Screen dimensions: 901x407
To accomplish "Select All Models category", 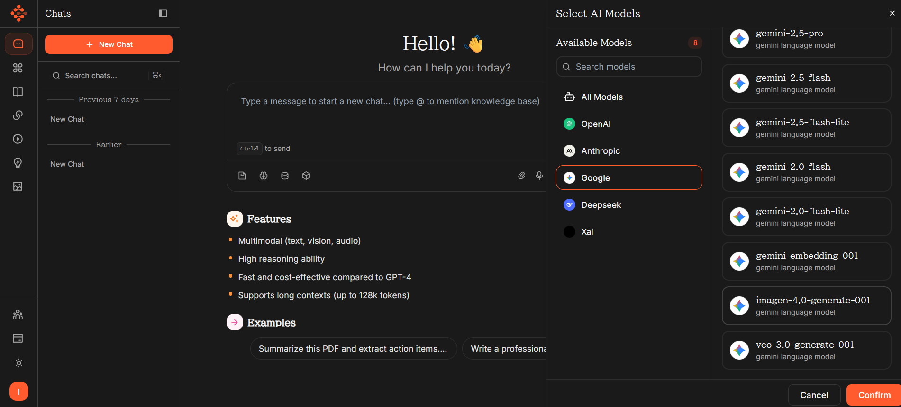I will [629, 97].
